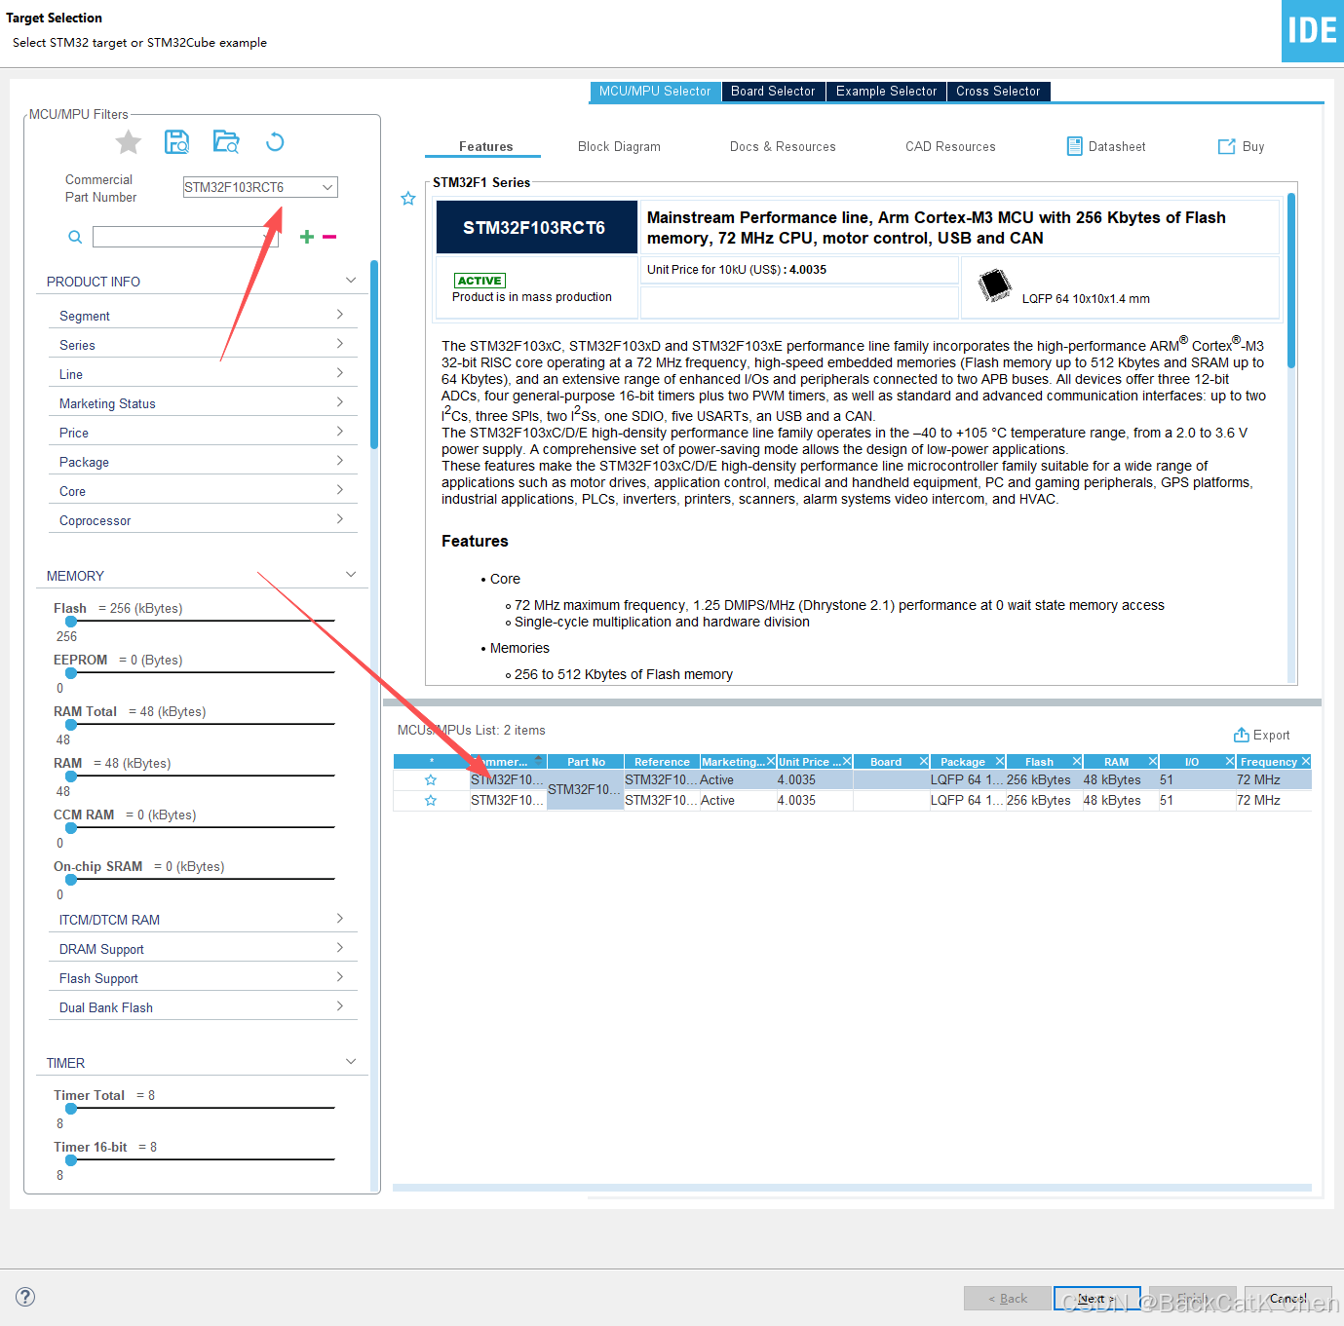Click the Cancel button
The width and height of the screenshot is (1344, 1326).
point(1288,1298)
